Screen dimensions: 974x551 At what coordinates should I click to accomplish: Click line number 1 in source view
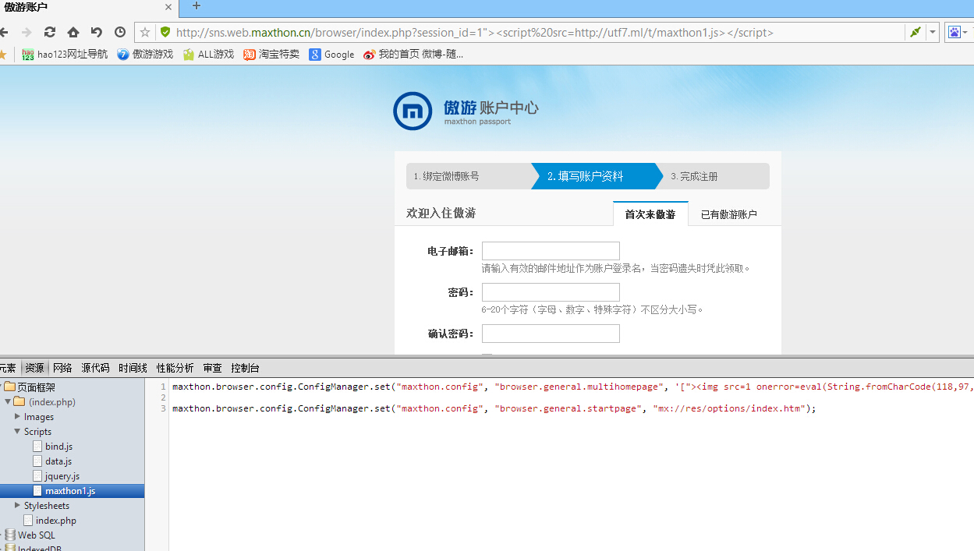coord(163,387)
